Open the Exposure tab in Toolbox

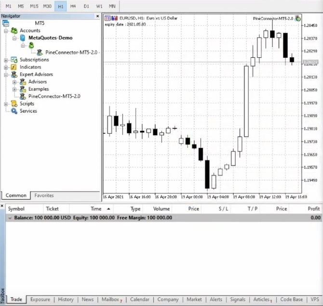pos(40,299)
